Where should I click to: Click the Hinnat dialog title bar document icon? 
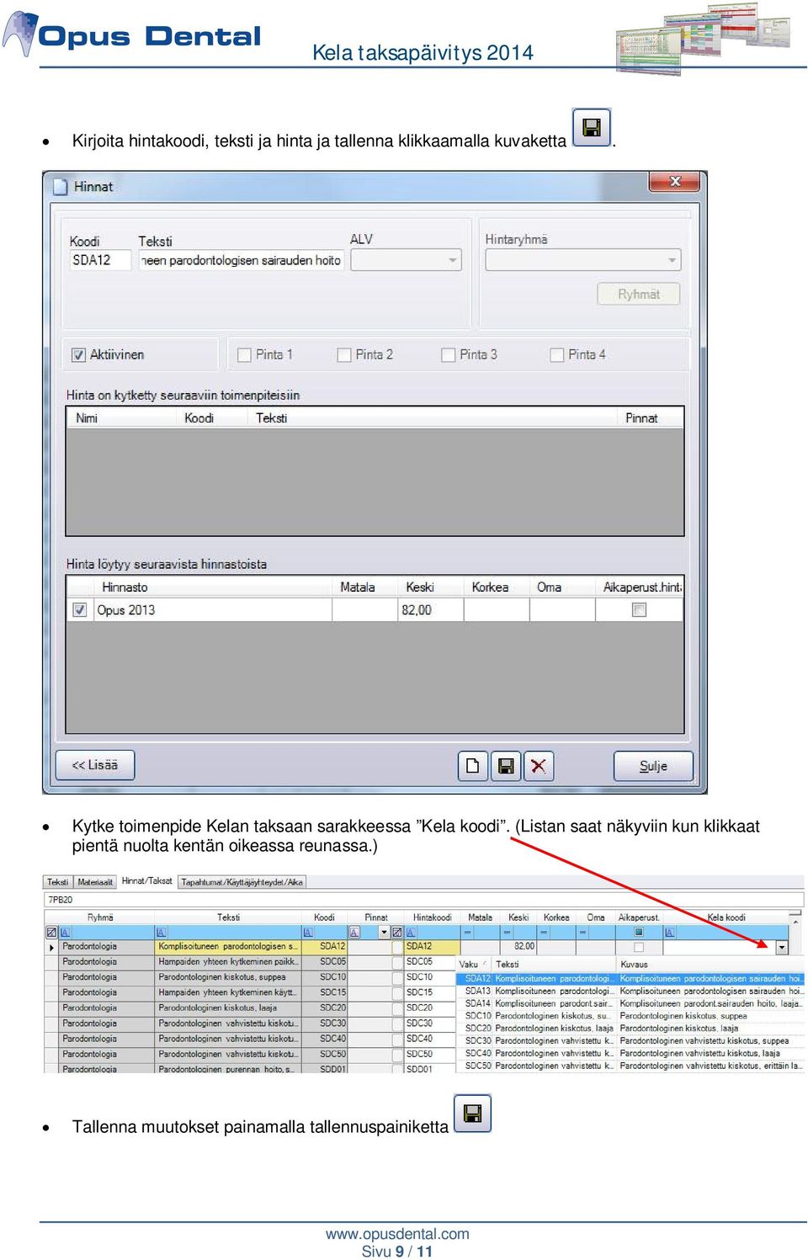pos(61,186)
